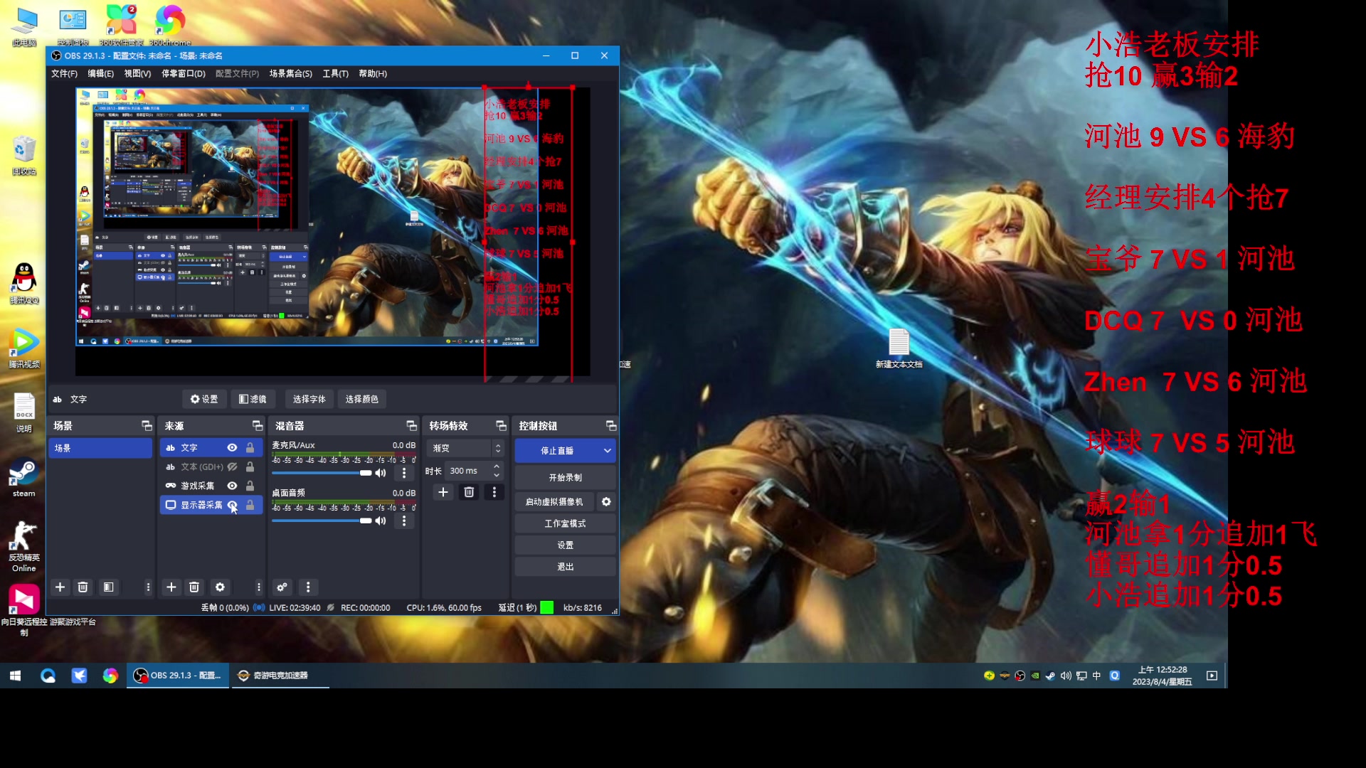
Task: Open the 文件(F) menu
Action: tap(64, 74)
